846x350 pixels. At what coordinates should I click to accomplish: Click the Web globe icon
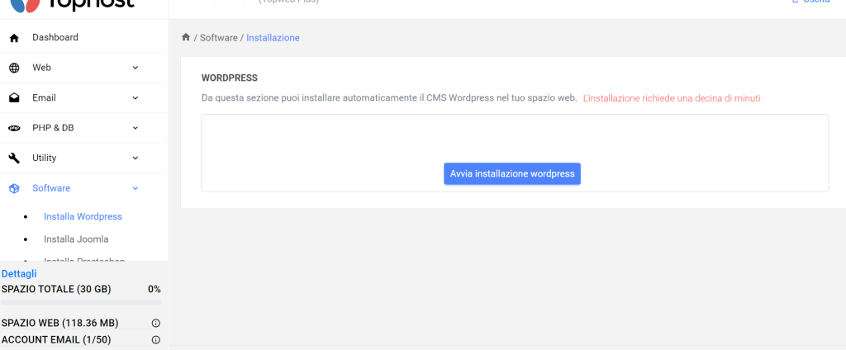point(15,68)
